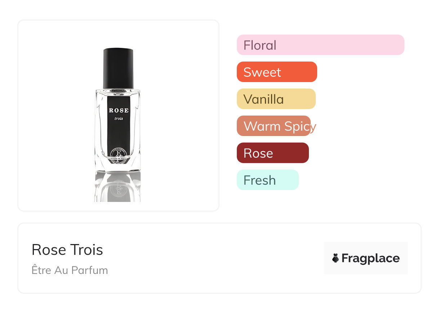The width and height of the screenshot is (439, 311).
Task: Click the silver collar beneath the bottle cap
Action: (x=118, y=90)
